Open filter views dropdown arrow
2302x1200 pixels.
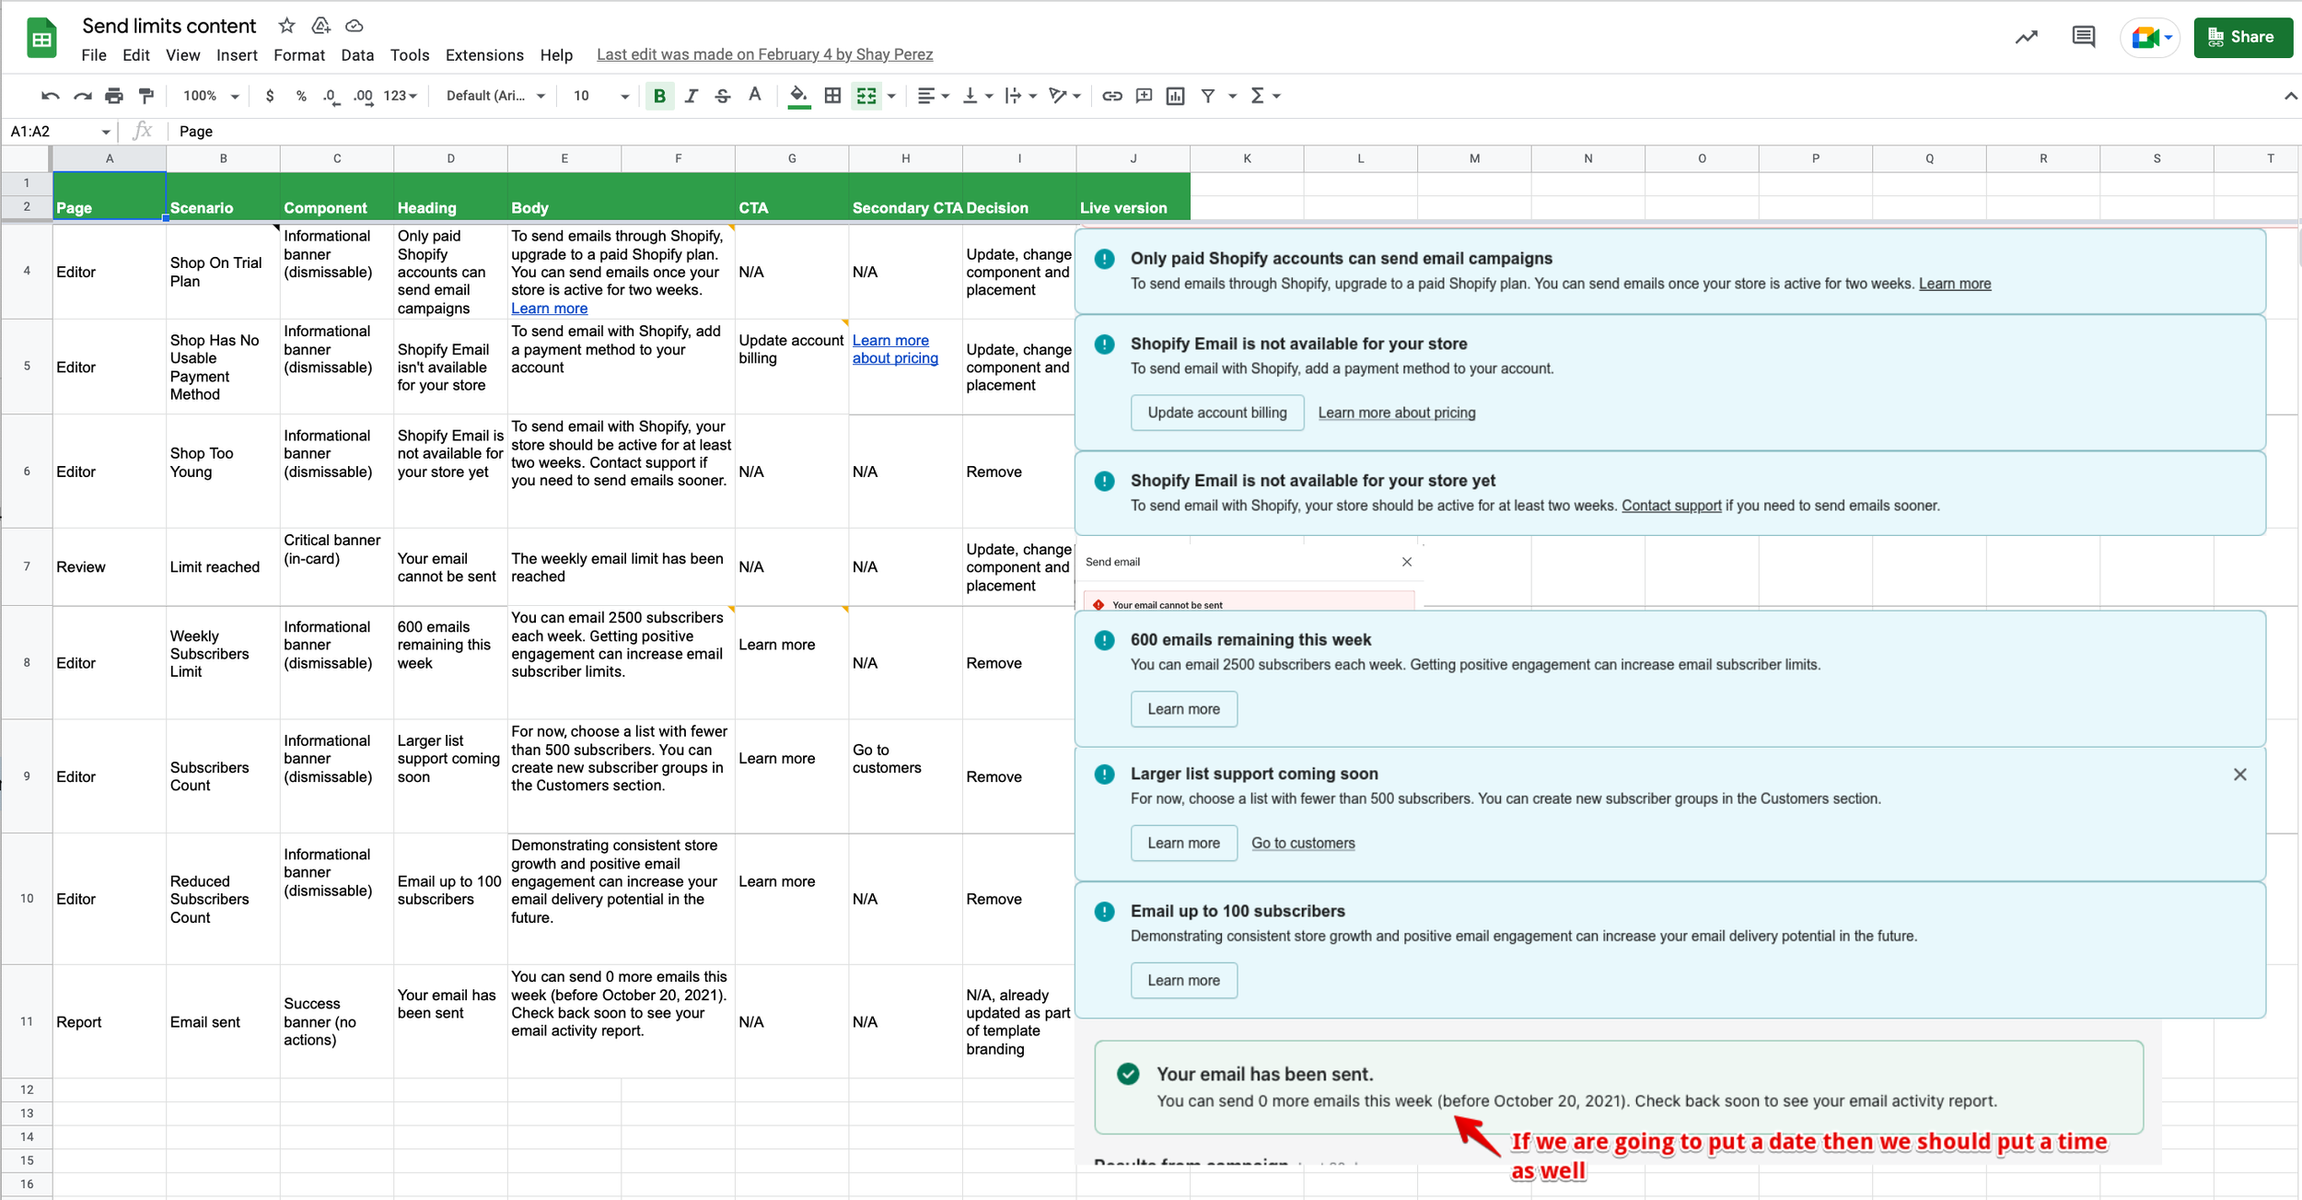pyautogui.click(x=1232, y=96)
